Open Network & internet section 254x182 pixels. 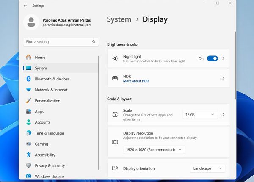[x=61, y=90]
